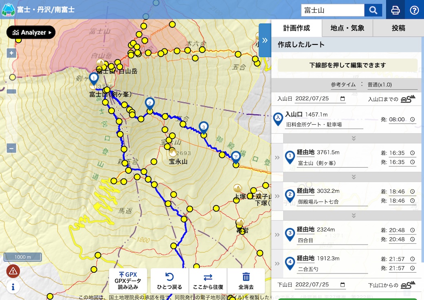Screen dimensions: 424x300
Task: Click the 入 trailhead pin icon
Action: coord(278,119)
